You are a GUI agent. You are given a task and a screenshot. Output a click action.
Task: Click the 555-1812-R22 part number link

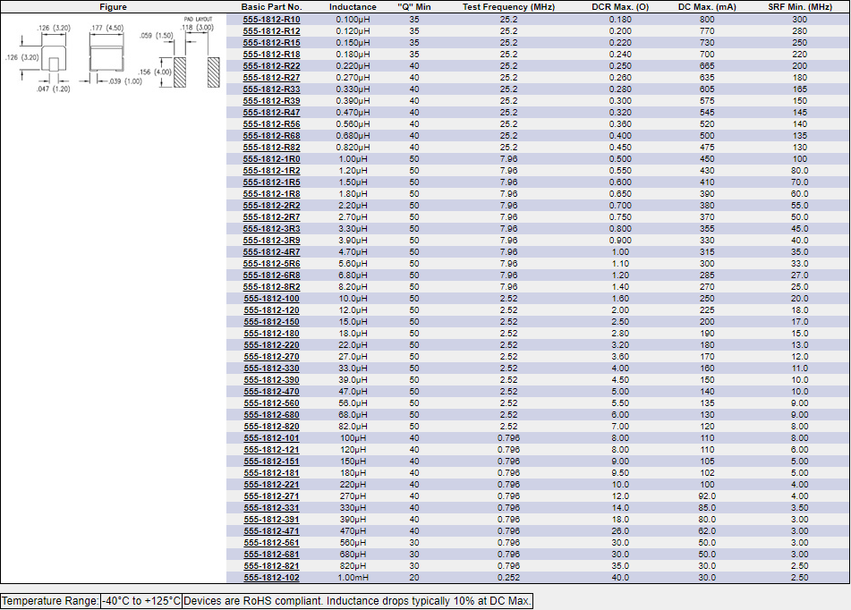pyautogui.click(x=272, y=65)
